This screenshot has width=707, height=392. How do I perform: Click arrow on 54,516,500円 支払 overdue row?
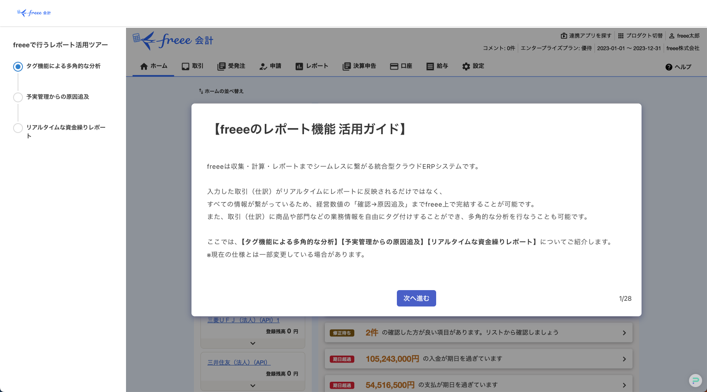point(624,385)
